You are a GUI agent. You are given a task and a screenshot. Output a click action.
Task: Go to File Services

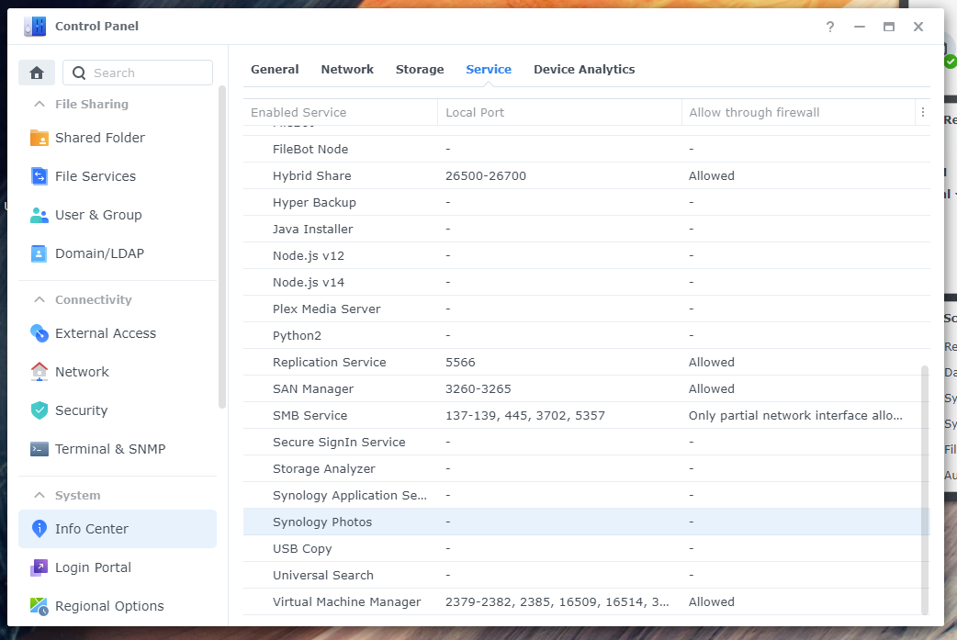(x=118, y=176)
